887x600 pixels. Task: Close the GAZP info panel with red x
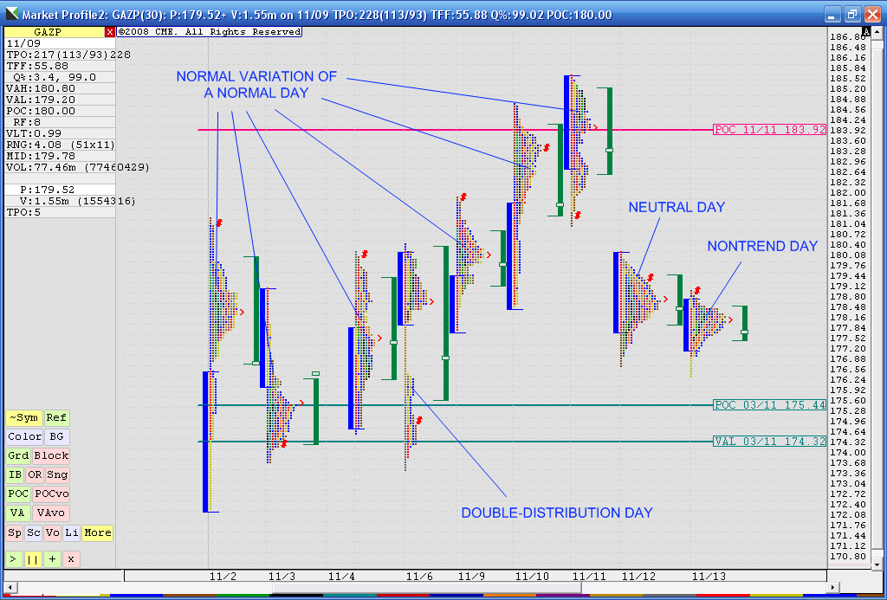pyautogui.click(x=109, y=31)
